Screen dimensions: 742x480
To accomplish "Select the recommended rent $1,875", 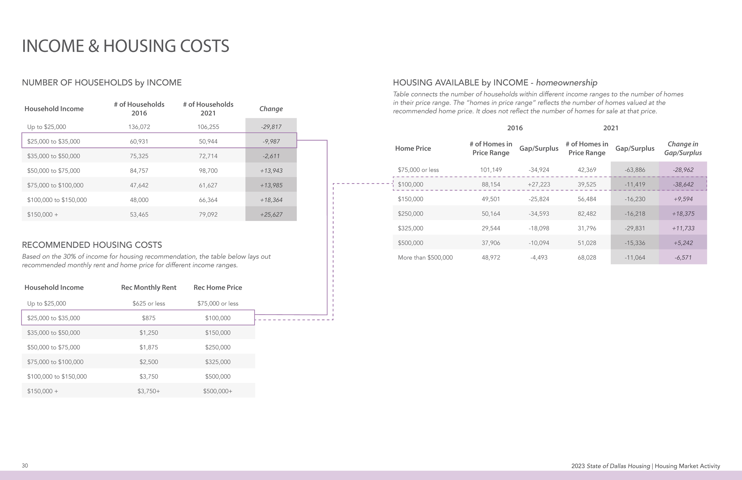I will [149, 347].
